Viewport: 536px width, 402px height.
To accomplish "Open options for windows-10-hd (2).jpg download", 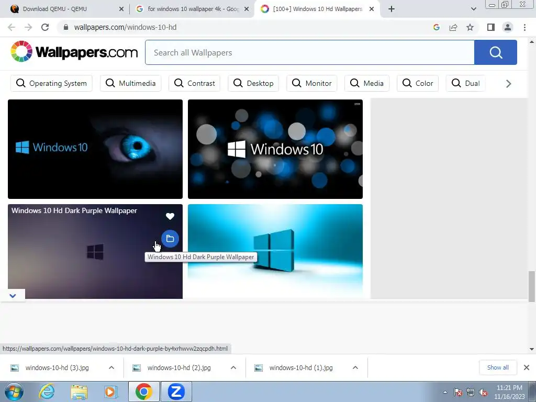I will click(x=233, y=367).
